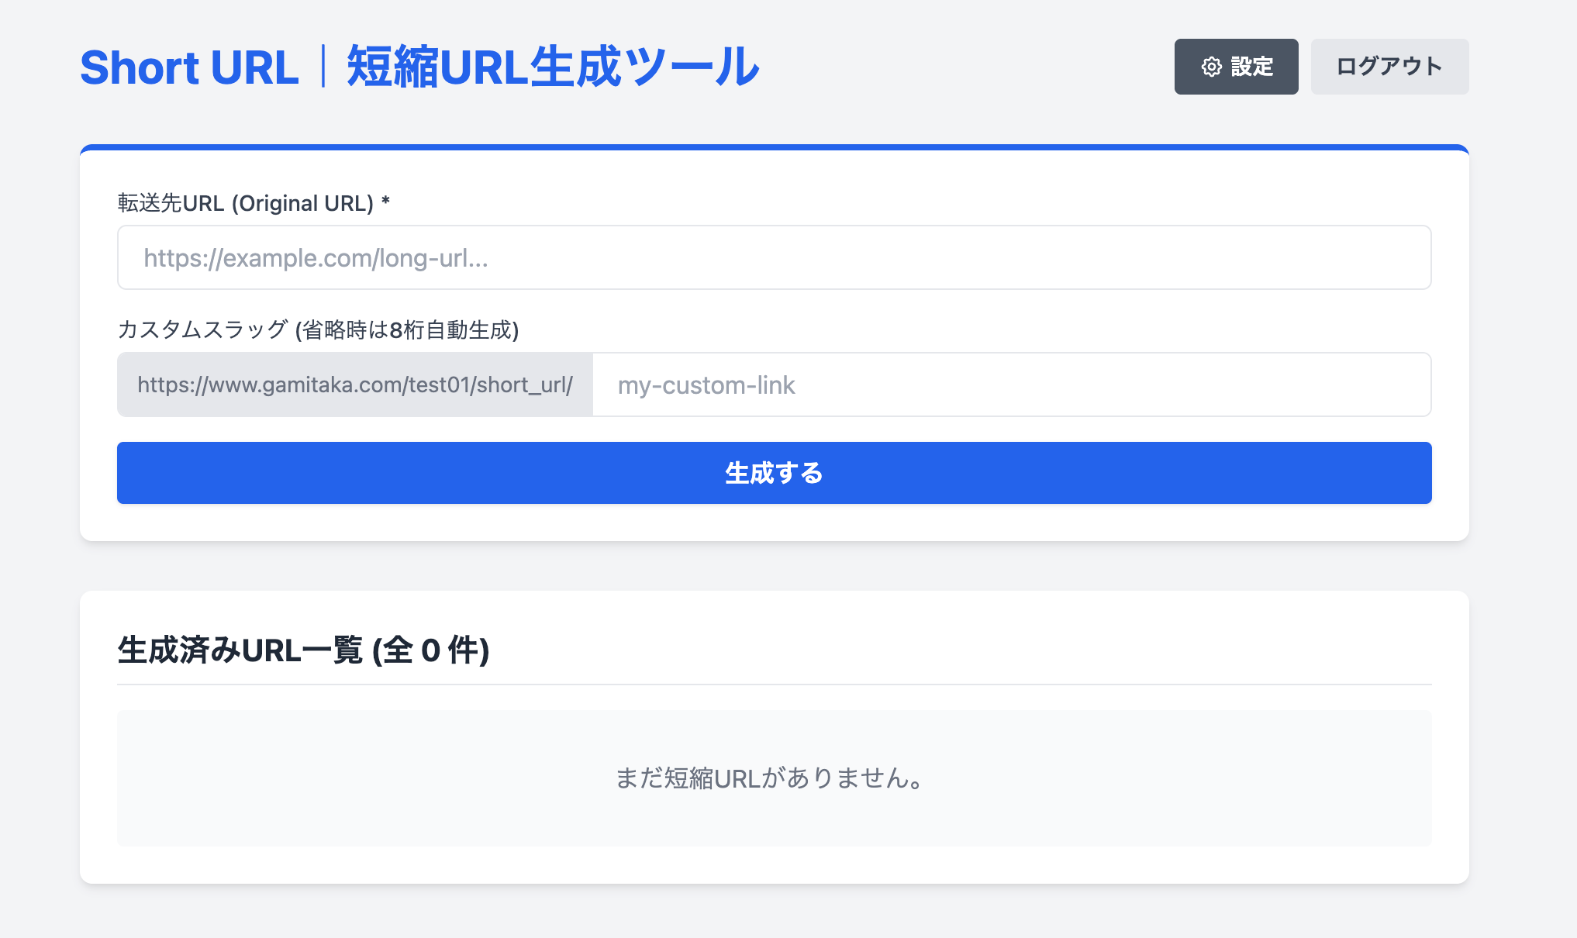Click the 全 0 件 count text

[x=430, y=650]
